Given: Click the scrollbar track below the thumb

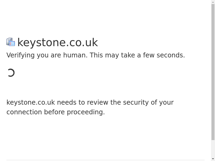Looking at the screenshot, I should (x=213, y=148).
